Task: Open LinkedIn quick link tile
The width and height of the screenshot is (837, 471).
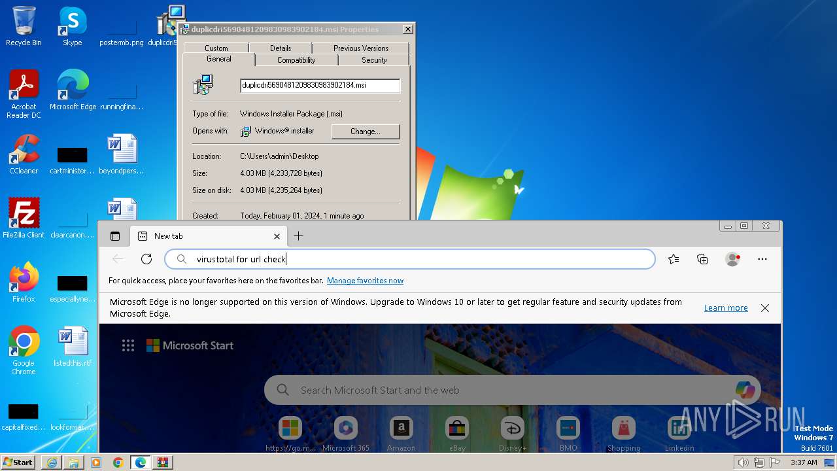Action: point(679,435)
